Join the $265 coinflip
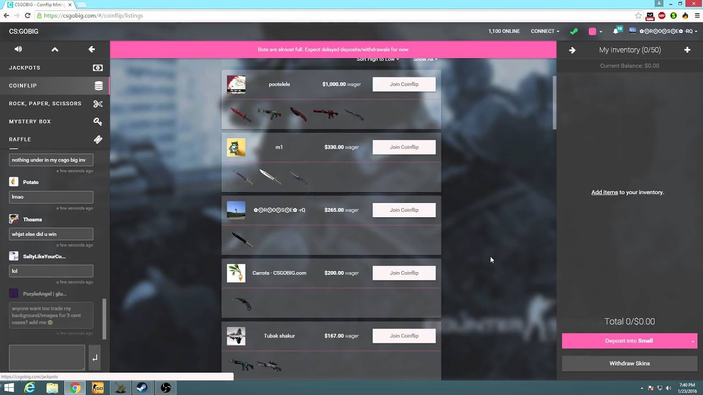The image size is (703, 395). 404,210
